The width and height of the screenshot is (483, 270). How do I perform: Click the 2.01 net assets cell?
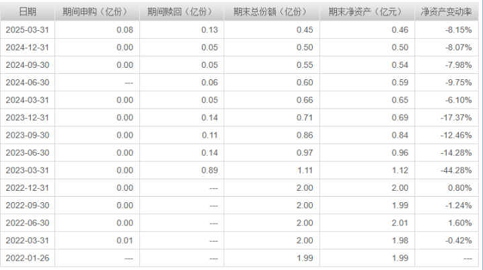pyautogui.click(x=367, y=222)
